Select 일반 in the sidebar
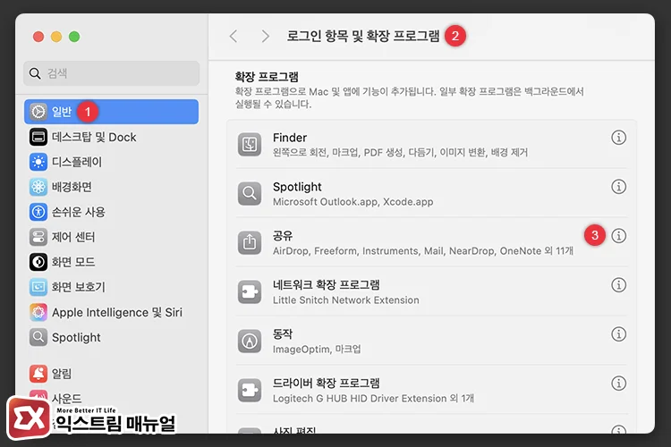The width and height of the screenshot is (671, 447). 111,112
